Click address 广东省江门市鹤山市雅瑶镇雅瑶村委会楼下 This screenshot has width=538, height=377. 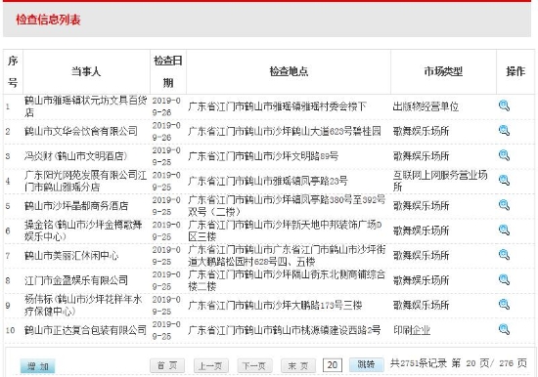click(x=277, y=106)
